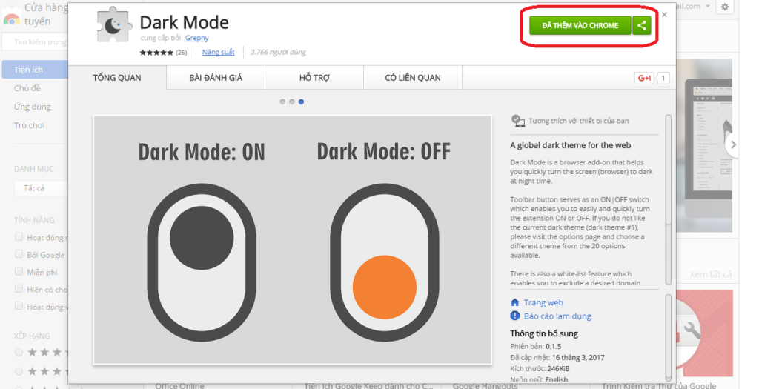
Task: Open the Grephy developer link
Action: [196, 38]
